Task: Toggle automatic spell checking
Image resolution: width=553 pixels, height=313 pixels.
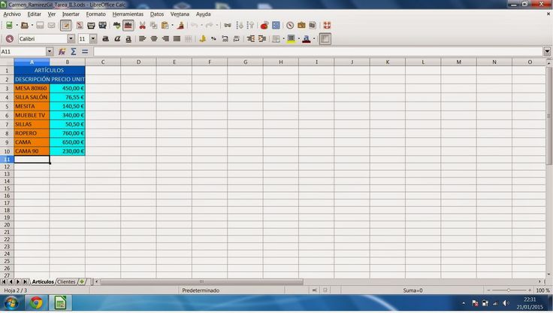Action: coord(128,25)
